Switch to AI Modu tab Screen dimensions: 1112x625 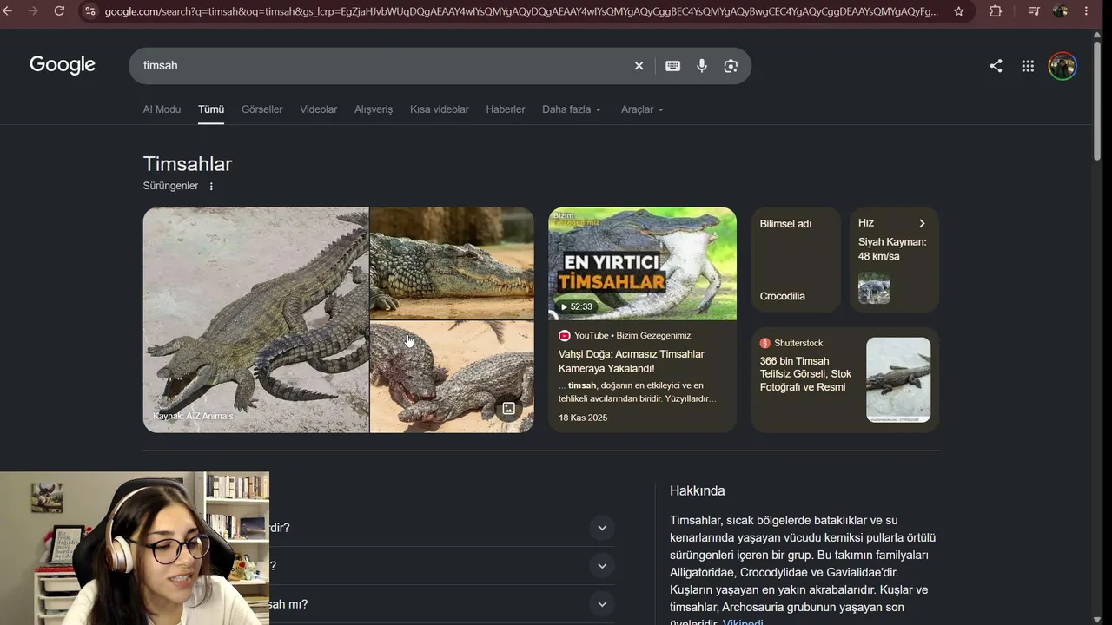[x=162, y=109]
